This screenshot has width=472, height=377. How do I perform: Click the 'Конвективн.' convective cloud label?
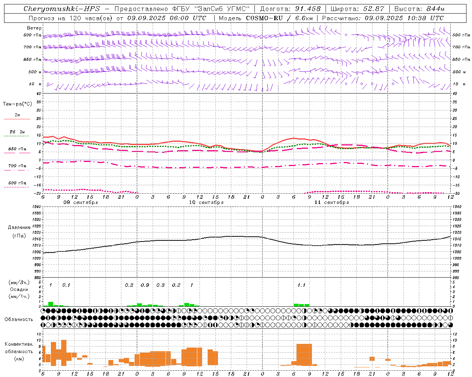(19, 344)
